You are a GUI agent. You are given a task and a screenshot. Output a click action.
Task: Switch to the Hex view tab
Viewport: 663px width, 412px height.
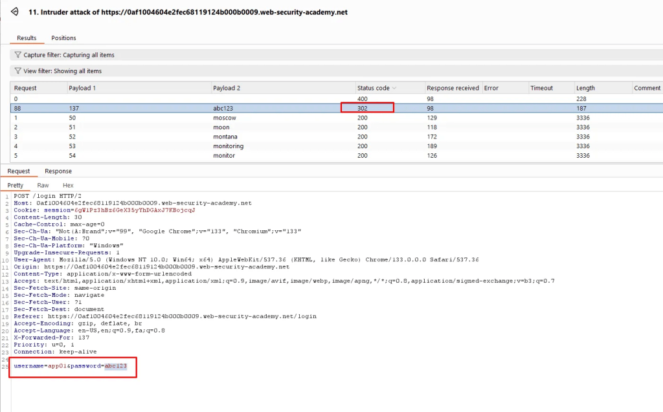point(68,185)
